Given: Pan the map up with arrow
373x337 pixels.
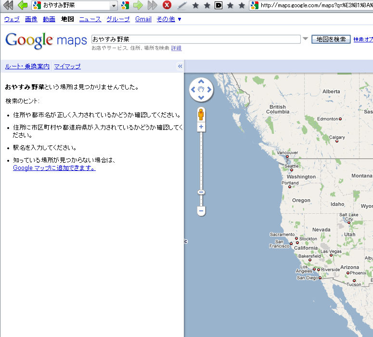Looking at the screenshot, I should 201,82.
